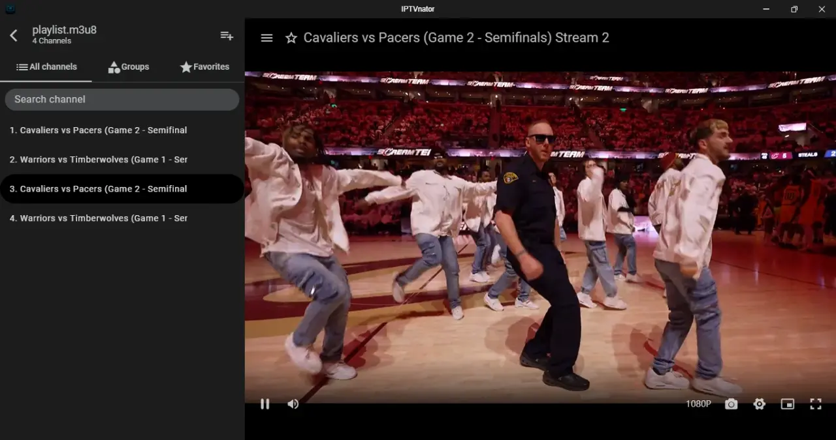
Task: Select channel 1 Cavaliers vs Pacers
Action: coord(122,130)
